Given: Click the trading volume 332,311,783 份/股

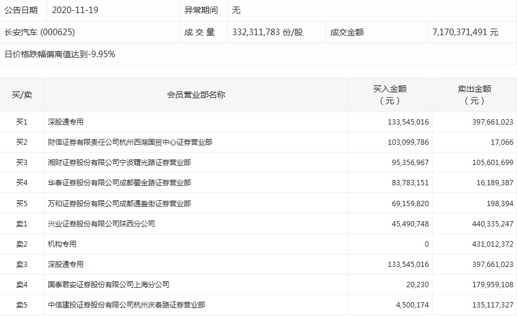Looking at the screenshot, I should pyautogui.click(x=267, y=32).
